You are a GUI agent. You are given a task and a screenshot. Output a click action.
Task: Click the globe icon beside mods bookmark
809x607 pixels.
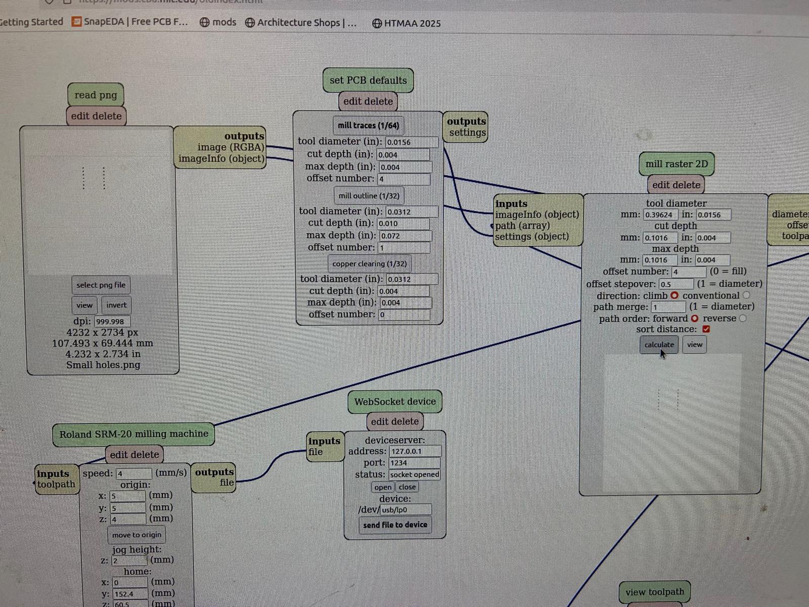(204, 23)
